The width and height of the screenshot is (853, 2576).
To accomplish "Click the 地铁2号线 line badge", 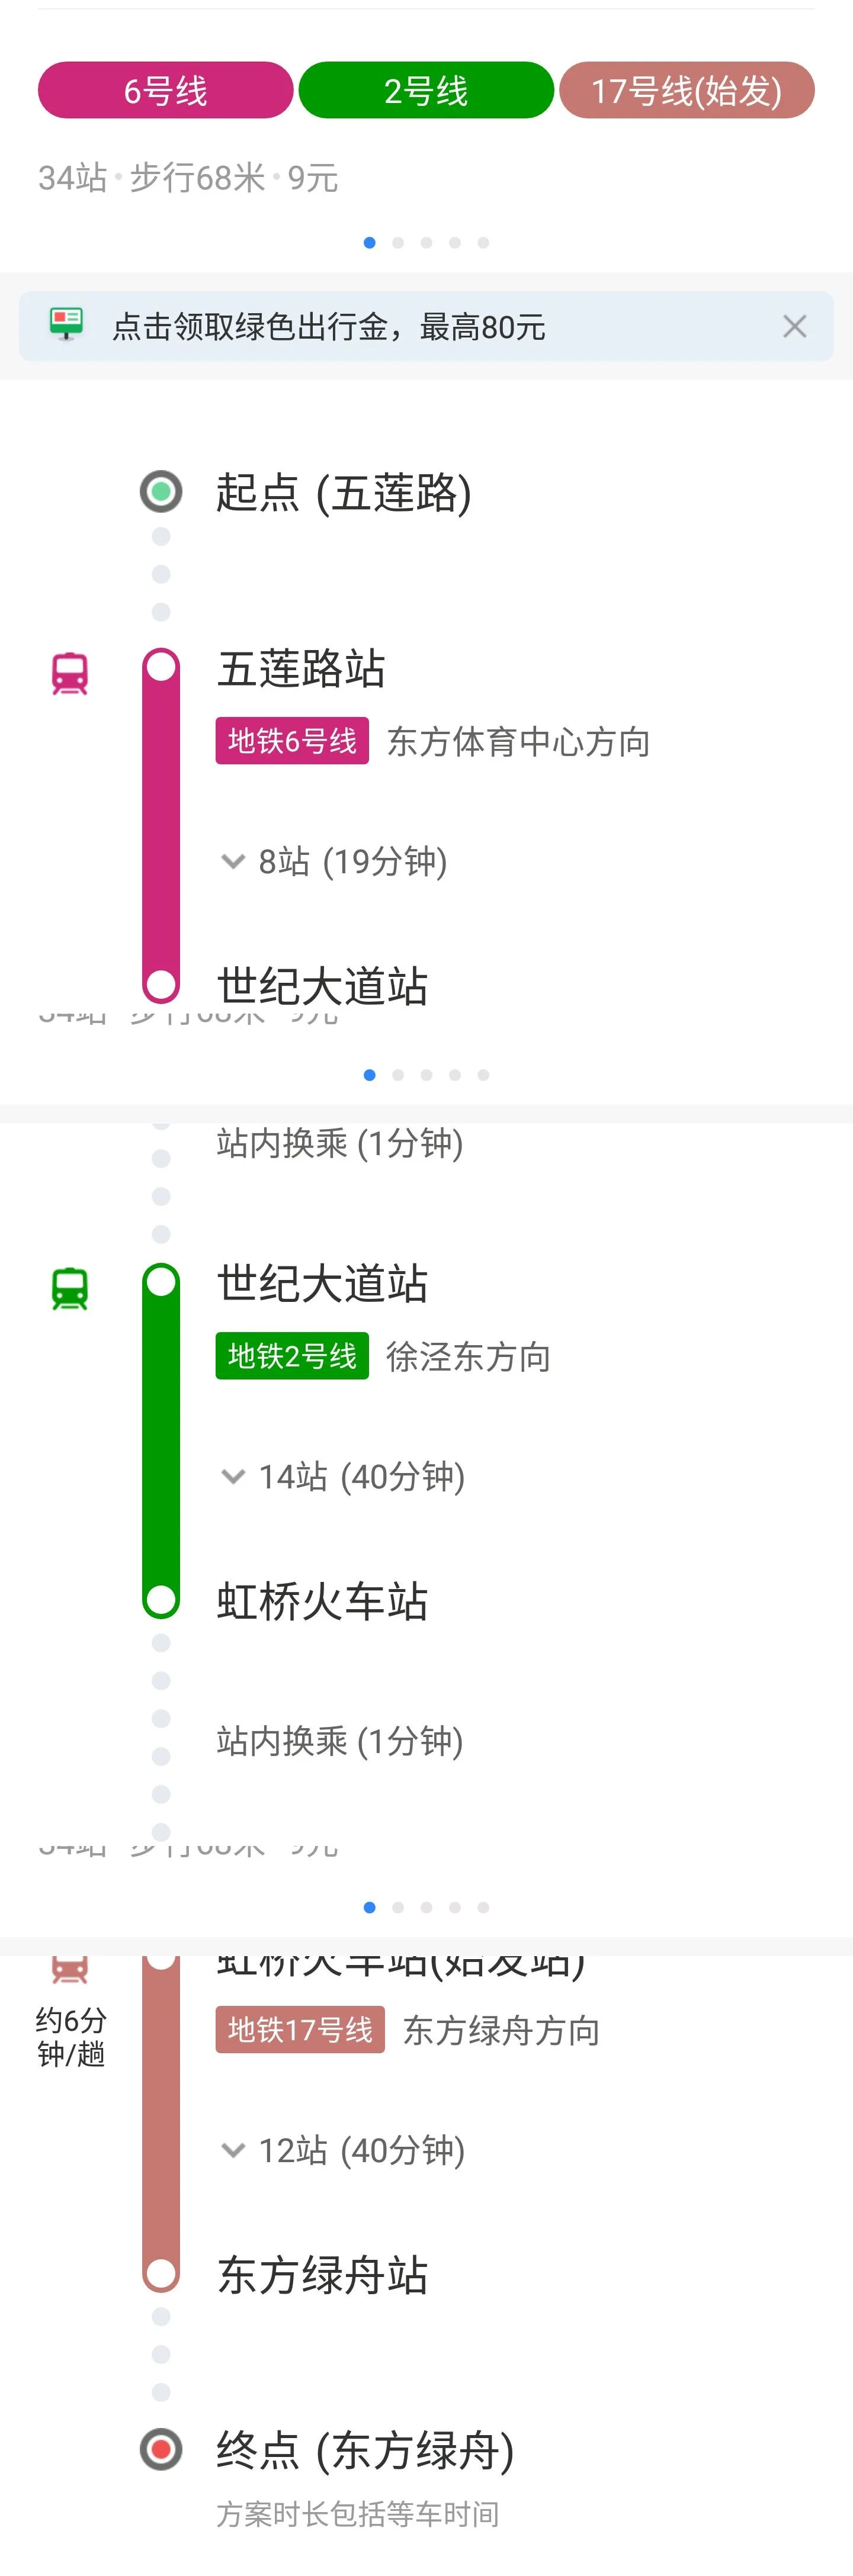I will click(291, 1356).
